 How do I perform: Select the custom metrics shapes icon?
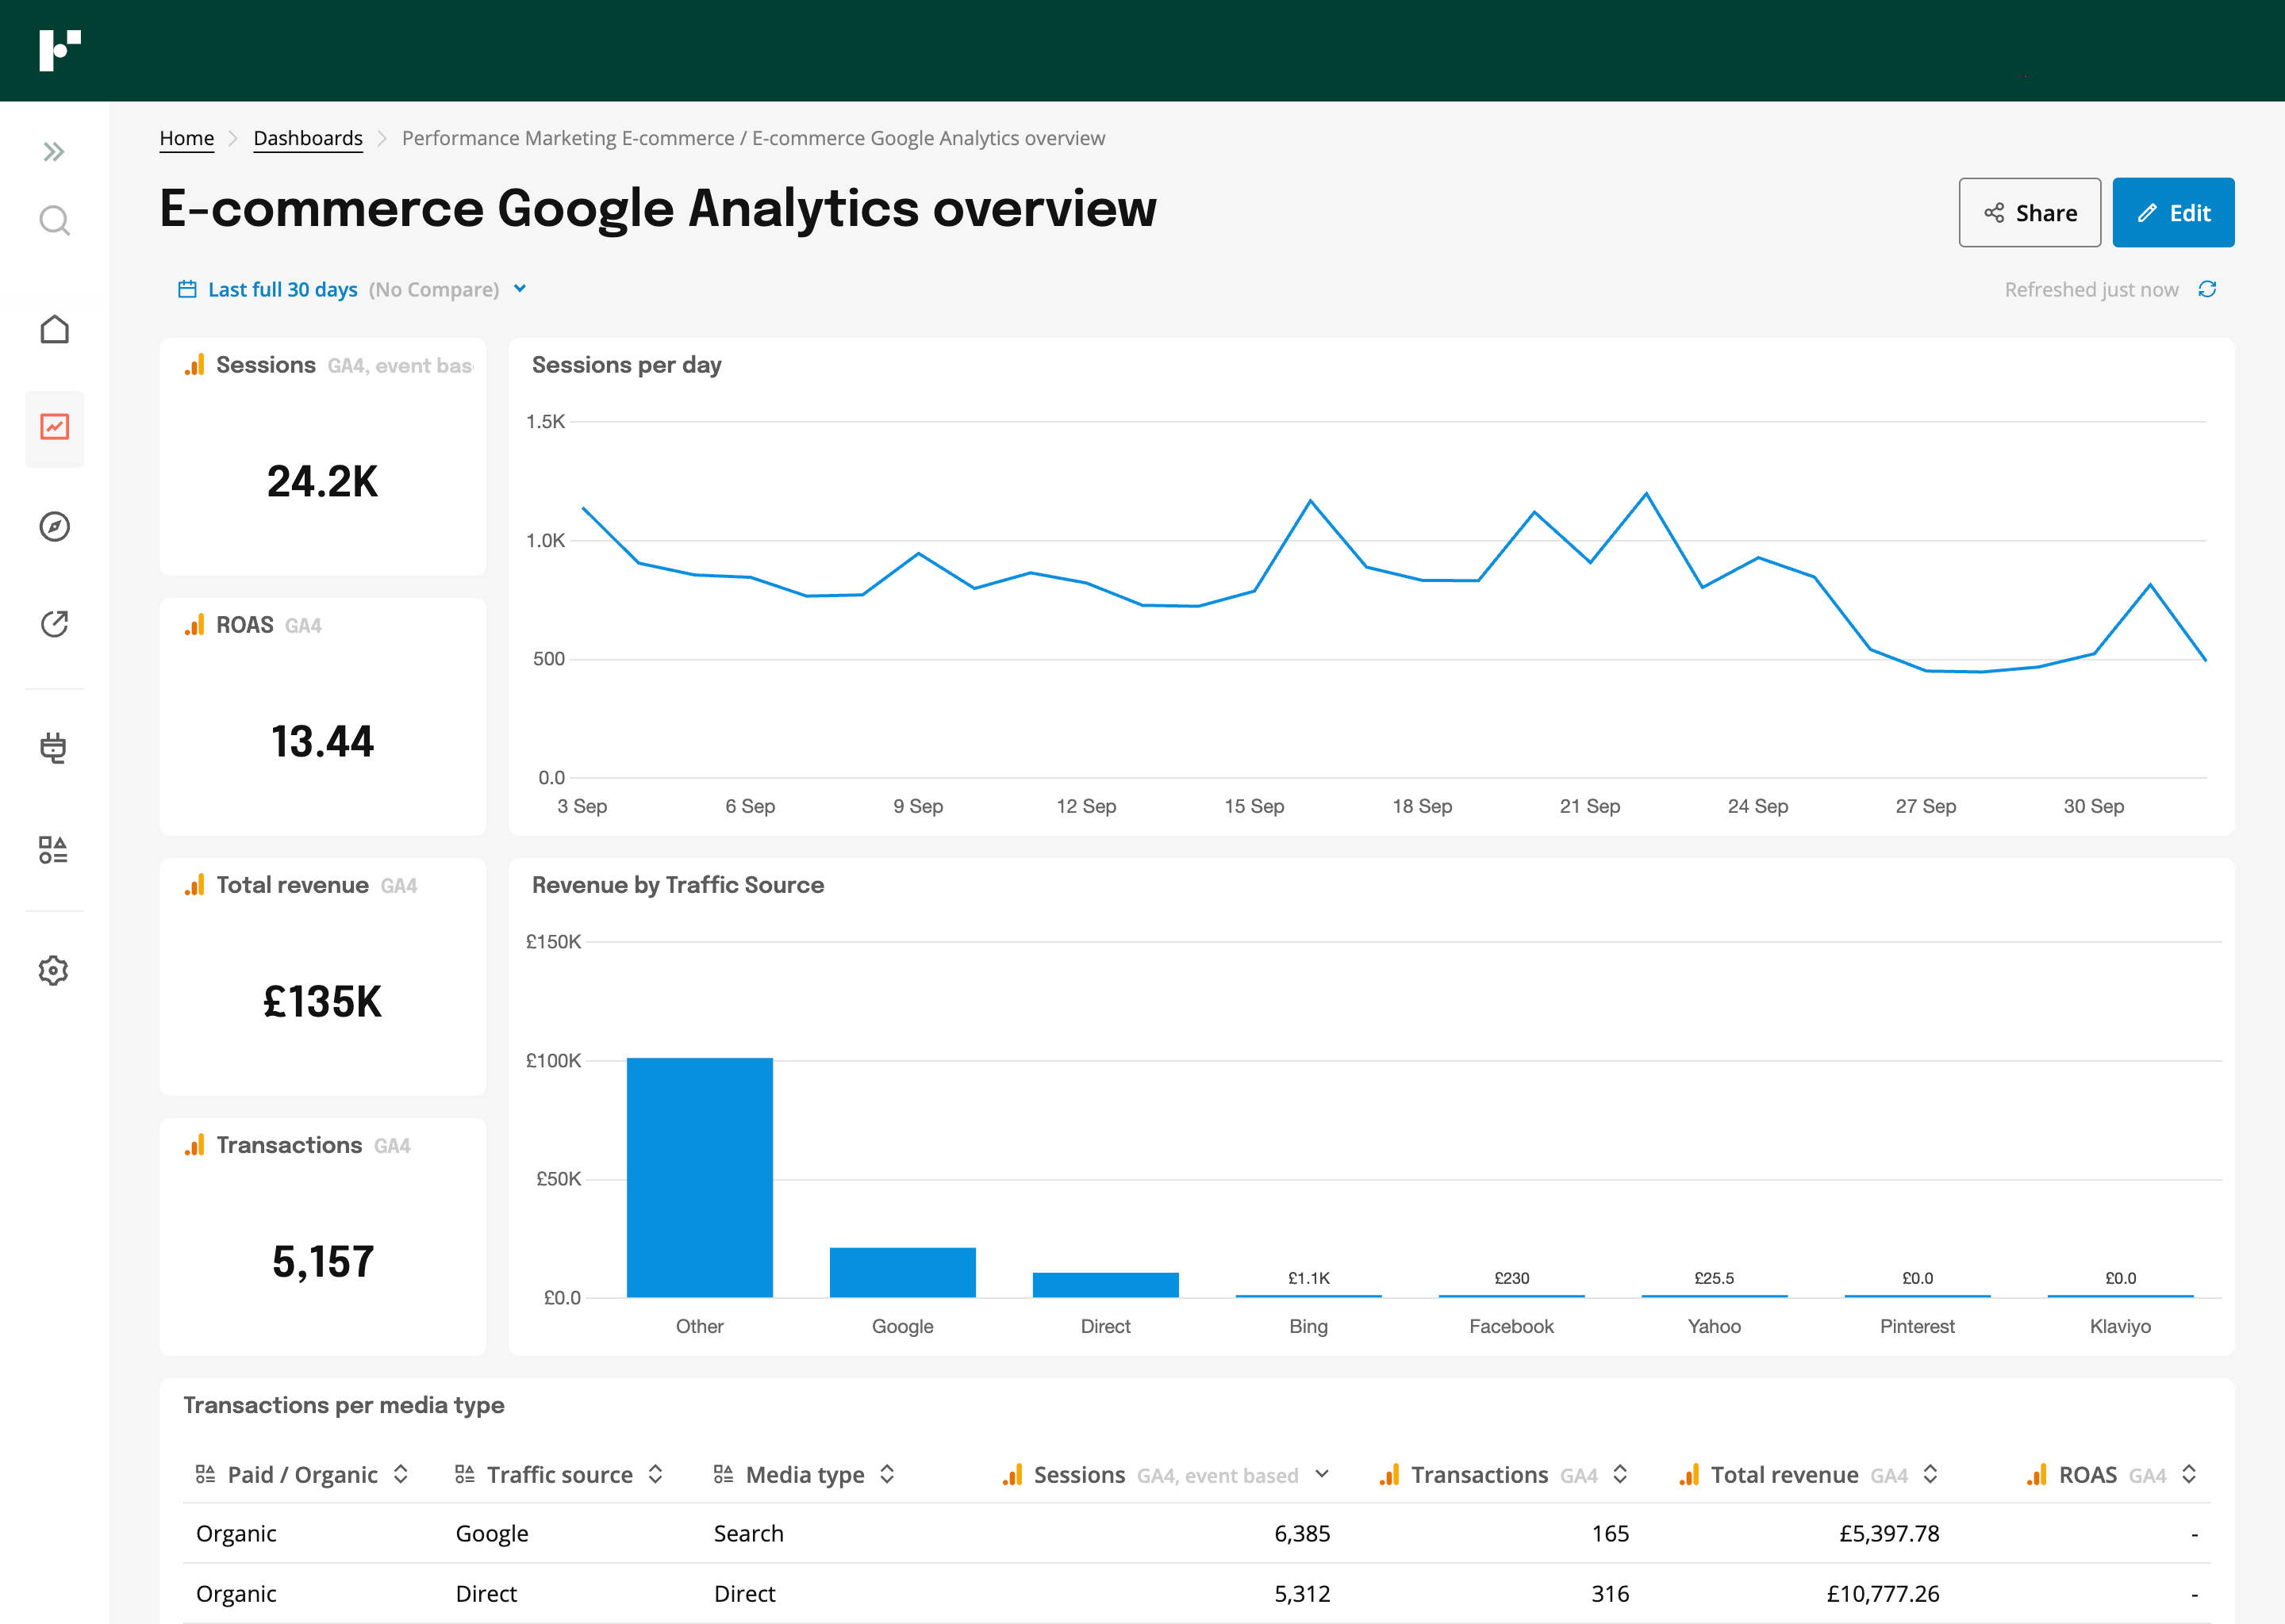point(54,851)
